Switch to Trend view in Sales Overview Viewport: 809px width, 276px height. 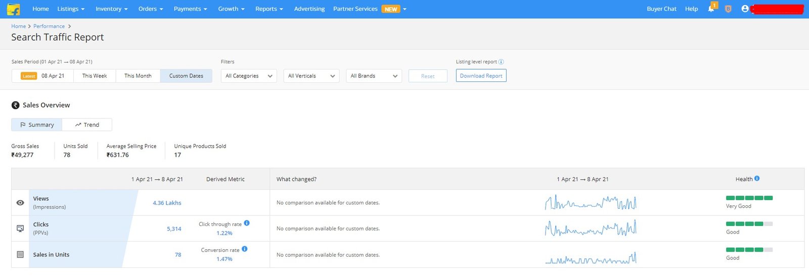pos(87,125)
